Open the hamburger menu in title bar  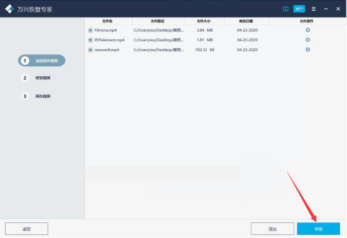coord(314,9)
